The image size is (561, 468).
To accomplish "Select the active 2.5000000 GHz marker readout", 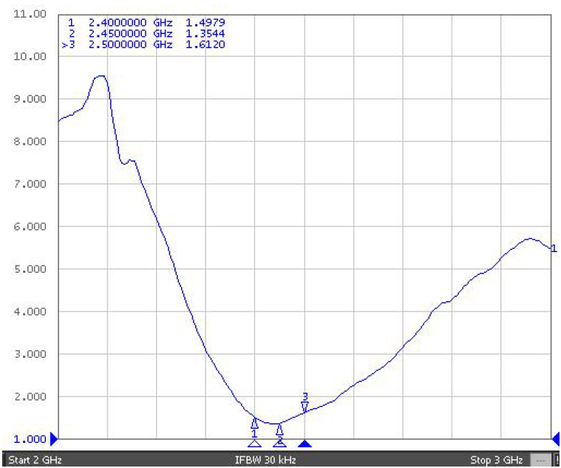I will [144, 45].
